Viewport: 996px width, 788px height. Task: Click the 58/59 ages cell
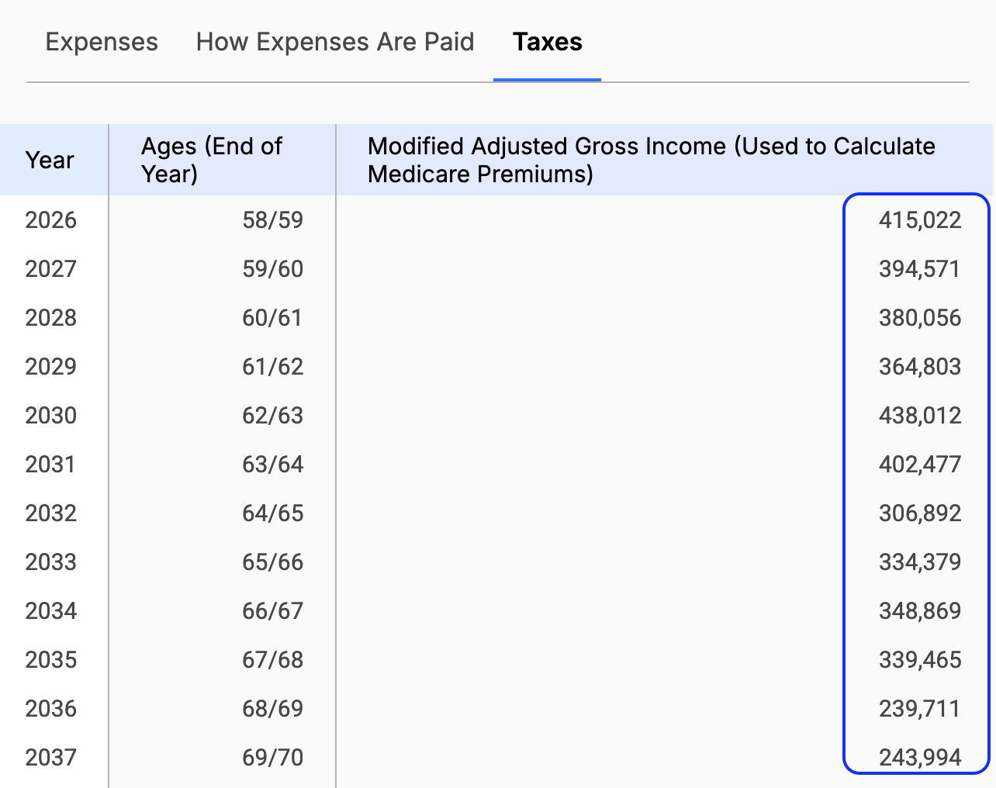pyautogui.click(x=272, y=220)
